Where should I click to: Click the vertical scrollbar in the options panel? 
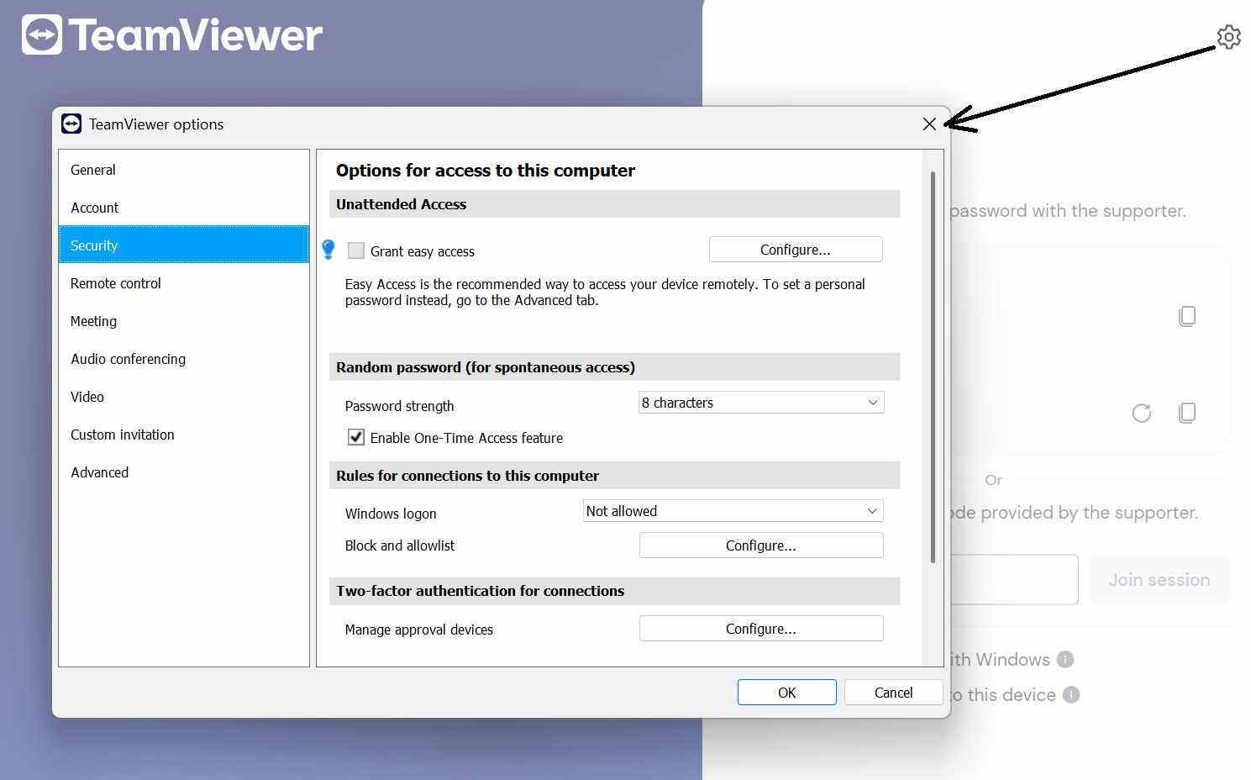[934, 361]
